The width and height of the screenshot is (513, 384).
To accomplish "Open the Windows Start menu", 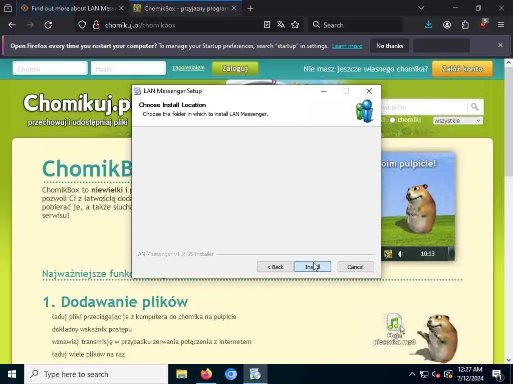I will pyautogui.click(x=12, y=374).
